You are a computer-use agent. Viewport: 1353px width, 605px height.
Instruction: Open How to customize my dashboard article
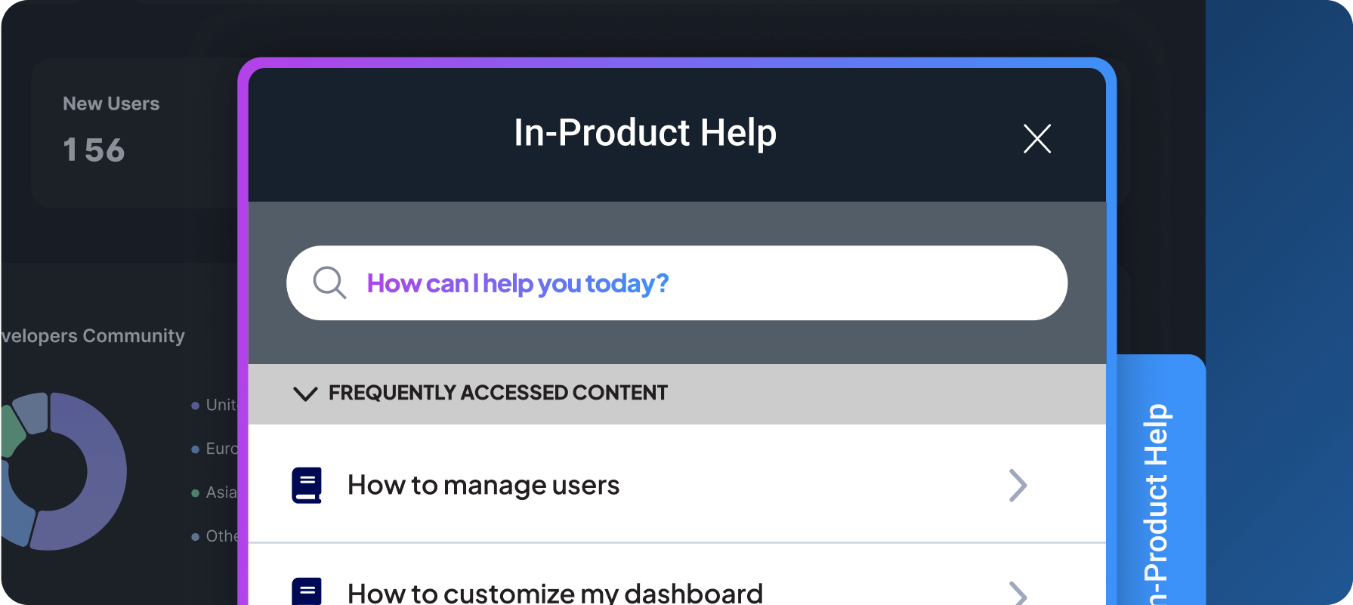coord(554,593)
